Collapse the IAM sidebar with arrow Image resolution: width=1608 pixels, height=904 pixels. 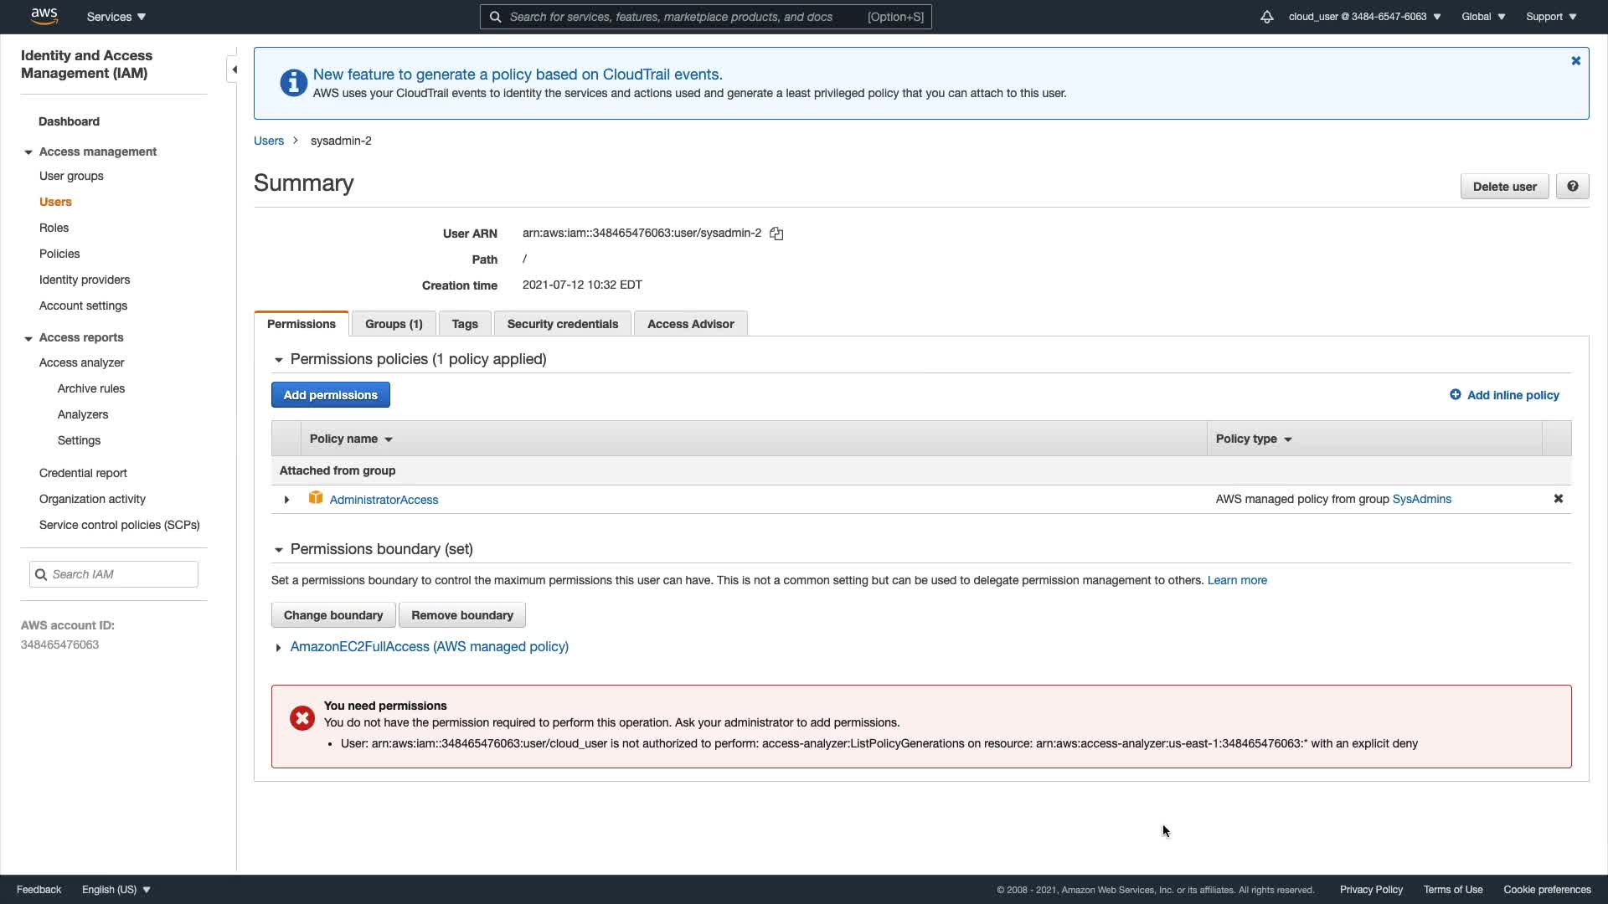point(234,69)
